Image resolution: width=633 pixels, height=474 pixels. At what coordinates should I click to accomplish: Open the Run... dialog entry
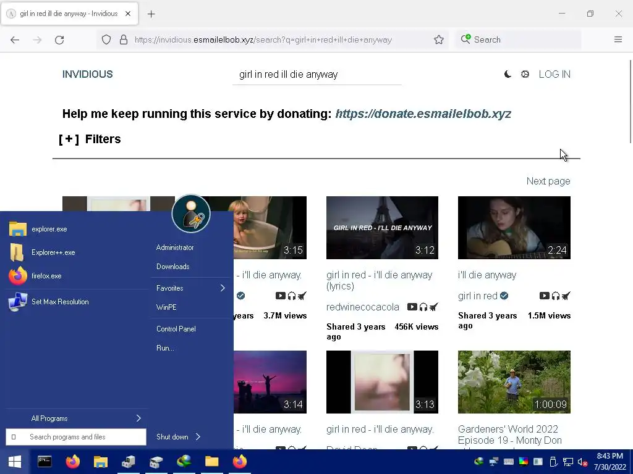click(x=165, y=348)
